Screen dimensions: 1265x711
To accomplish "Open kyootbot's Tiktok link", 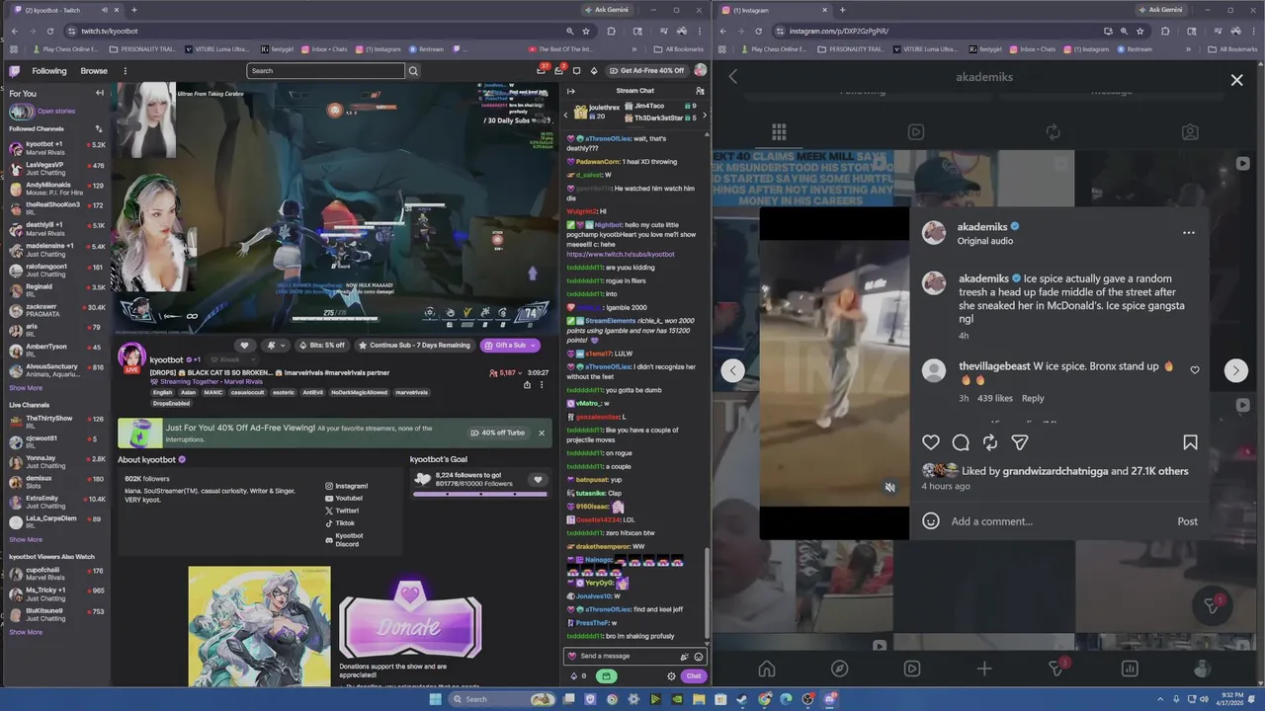I will [340, 523].
